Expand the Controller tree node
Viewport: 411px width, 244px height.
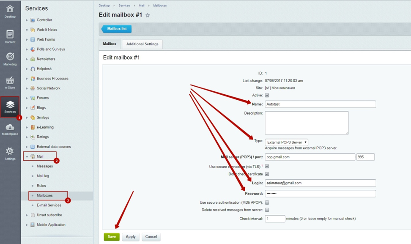click(x=27, y=20)
